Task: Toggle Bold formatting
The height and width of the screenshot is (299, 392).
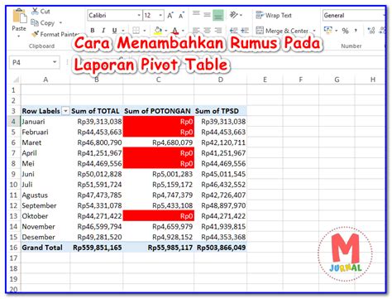Action: point(93,31)
